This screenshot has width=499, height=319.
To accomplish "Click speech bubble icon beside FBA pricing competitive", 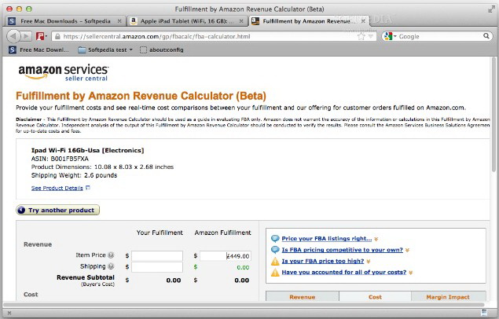I will 275,250.
